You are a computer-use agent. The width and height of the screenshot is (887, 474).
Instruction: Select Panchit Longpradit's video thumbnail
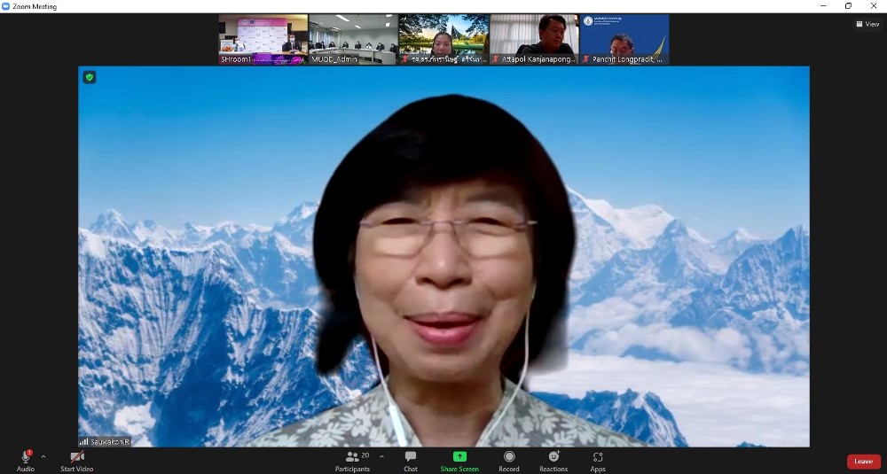(x=624, y=39)
